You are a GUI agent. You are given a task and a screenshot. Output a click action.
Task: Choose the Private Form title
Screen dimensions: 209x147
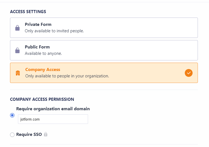38,24
